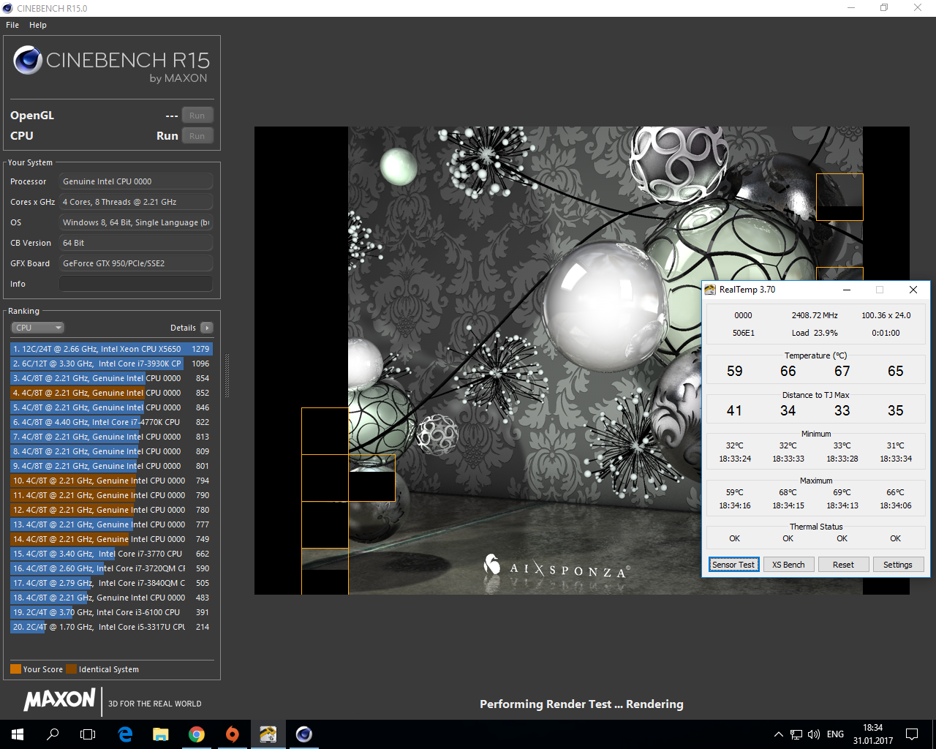Click the Sensor Test button in RealTemp
The image size is (936, 749).
(733, 565)
